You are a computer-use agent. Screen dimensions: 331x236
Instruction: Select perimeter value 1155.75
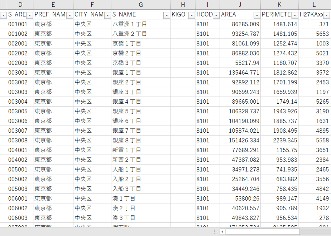tap(279, 150)
